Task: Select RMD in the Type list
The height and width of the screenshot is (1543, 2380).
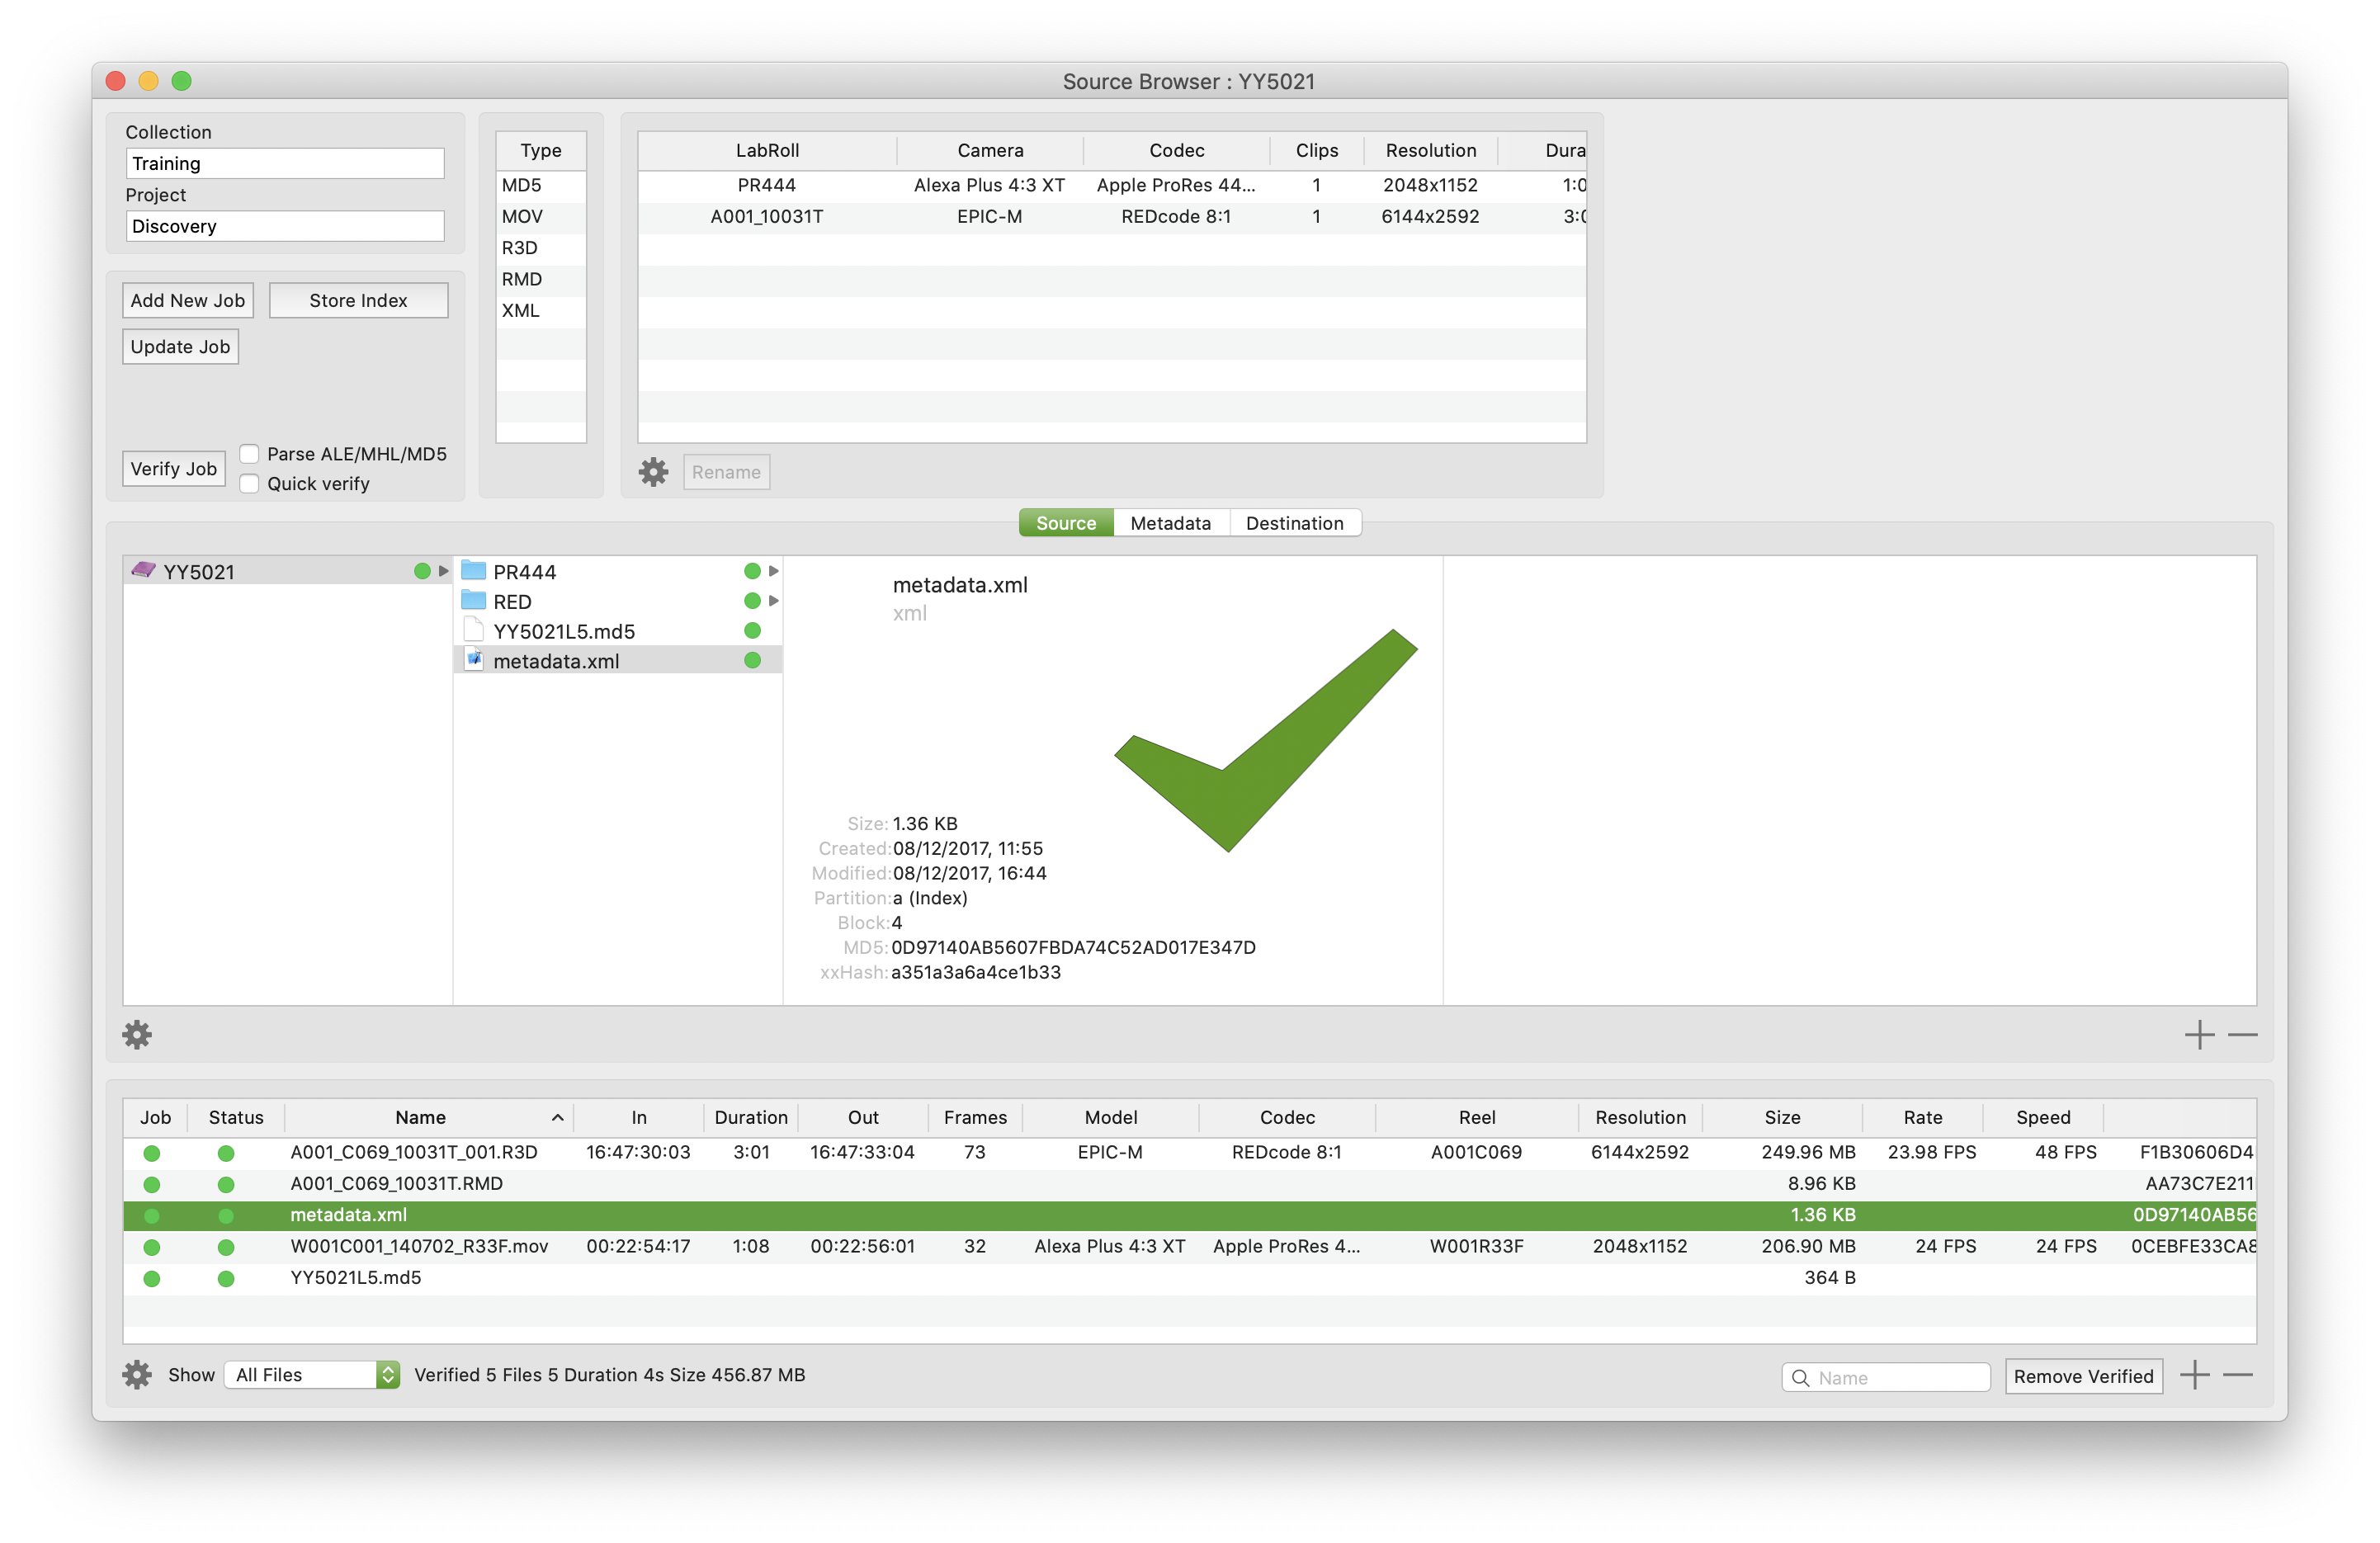Action: (x=541, y=279)
